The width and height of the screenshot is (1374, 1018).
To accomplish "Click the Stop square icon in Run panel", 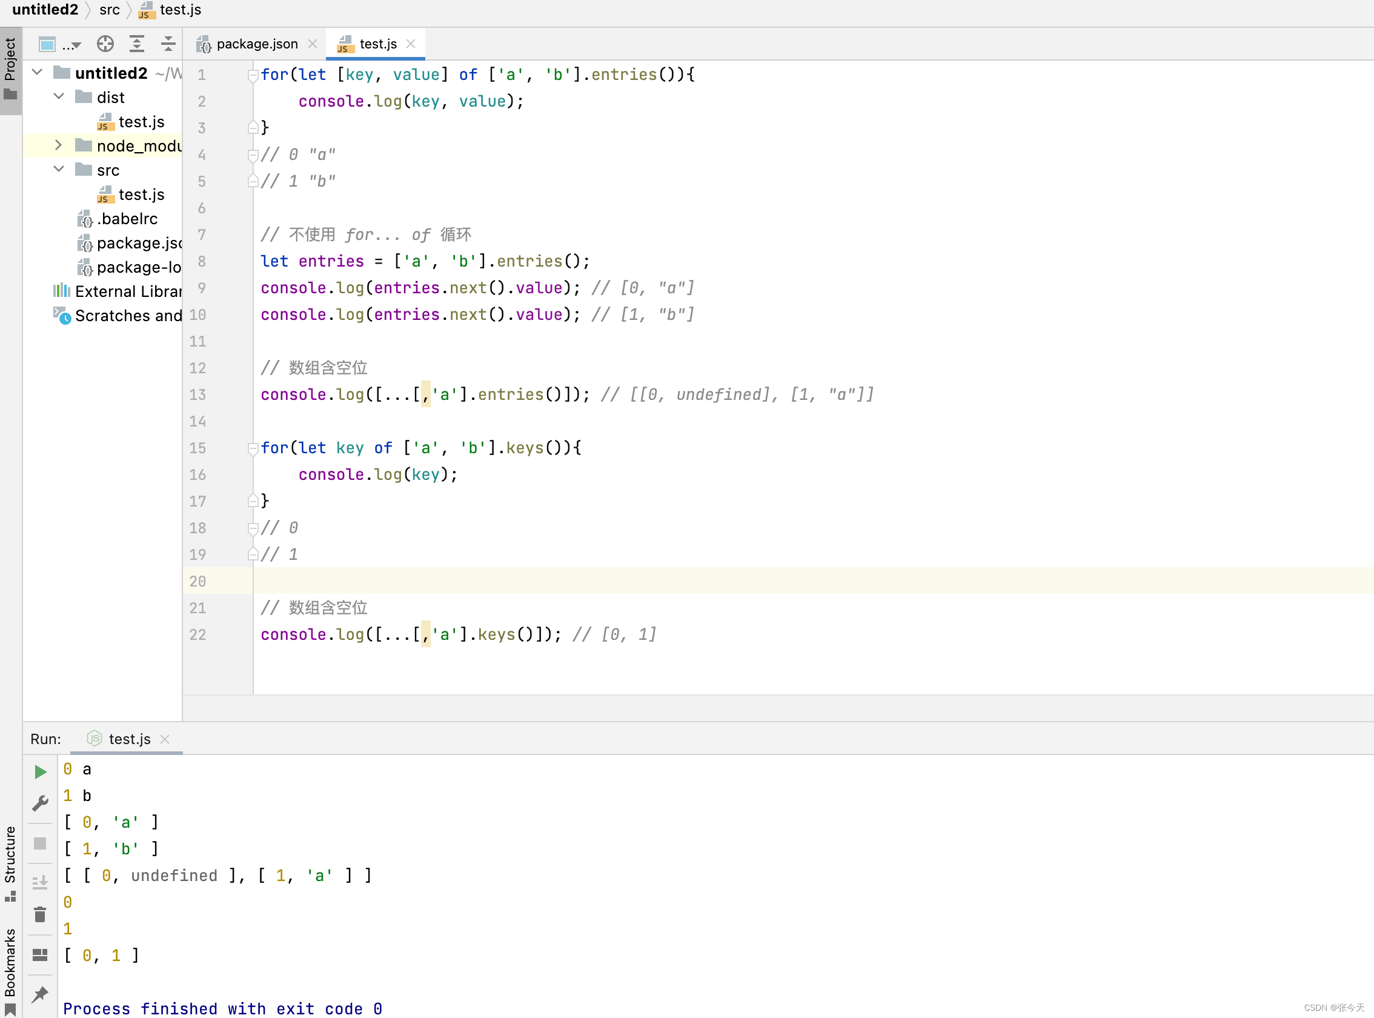I will [40, 843].
